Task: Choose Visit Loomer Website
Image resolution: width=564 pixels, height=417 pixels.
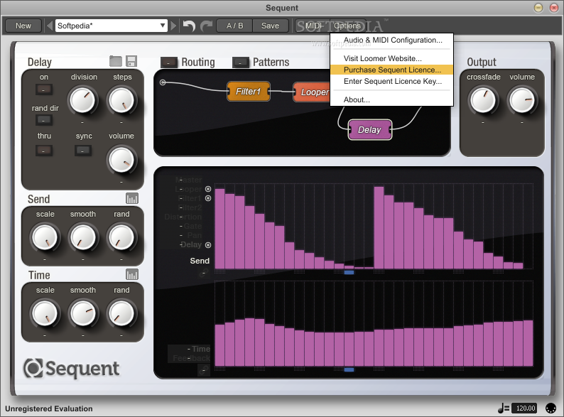Action: 391,58
